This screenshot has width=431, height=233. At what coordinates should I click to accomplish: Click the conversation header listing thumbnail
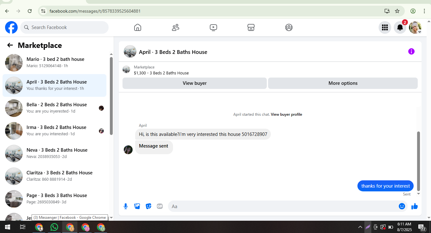(130, 51)
